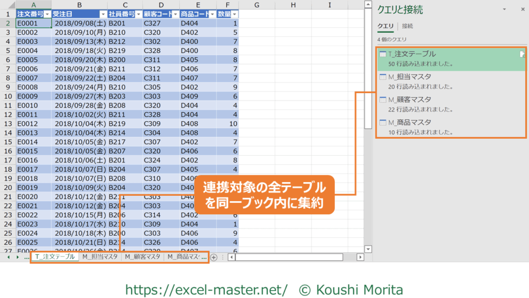Open the task pane options dropdown arrow
529x298 pixels.
(504, 10)
